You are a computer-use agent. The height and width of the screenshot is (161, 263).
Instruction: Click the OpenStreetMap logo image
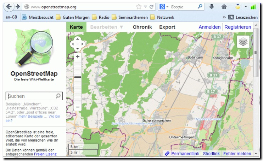pyautogui.click(x=34, y=48)
